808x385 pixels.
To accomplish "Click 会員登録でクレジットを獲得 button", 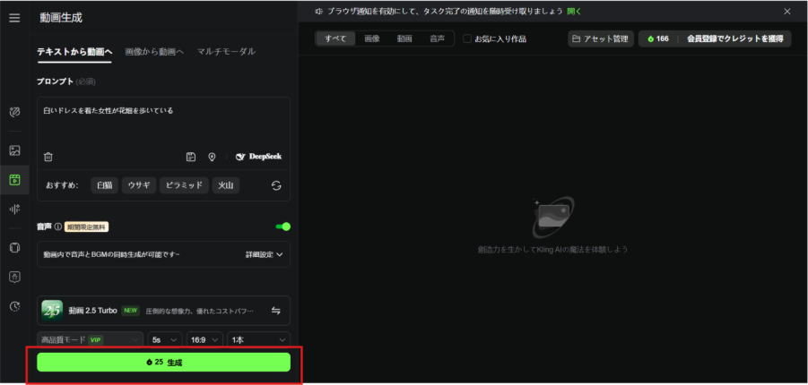I will (x=734, y=38).
